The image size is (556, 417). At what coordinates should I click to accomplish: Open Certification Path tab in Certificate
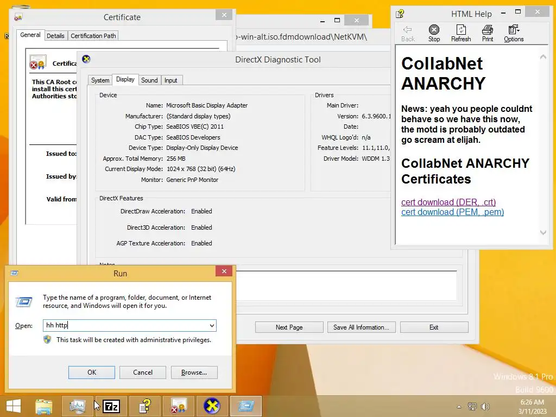click(x=93, y=36)
